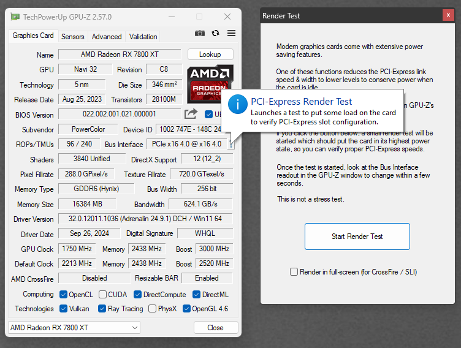The image size is (461, 348).
Task: Click Bus Interface PCIe x16 4.0 value
Action: (x=187, y=144)
